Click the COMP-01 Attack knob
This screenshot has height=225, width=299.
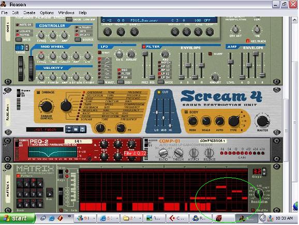(x=194, y=153)
